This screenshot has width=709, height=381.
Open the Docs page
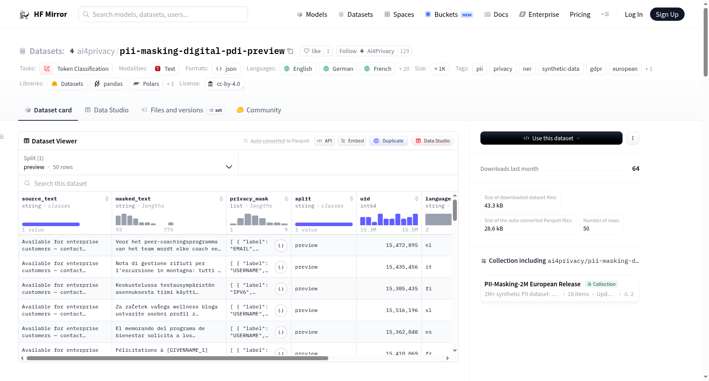pyautogui.click(x=496, y=15)
